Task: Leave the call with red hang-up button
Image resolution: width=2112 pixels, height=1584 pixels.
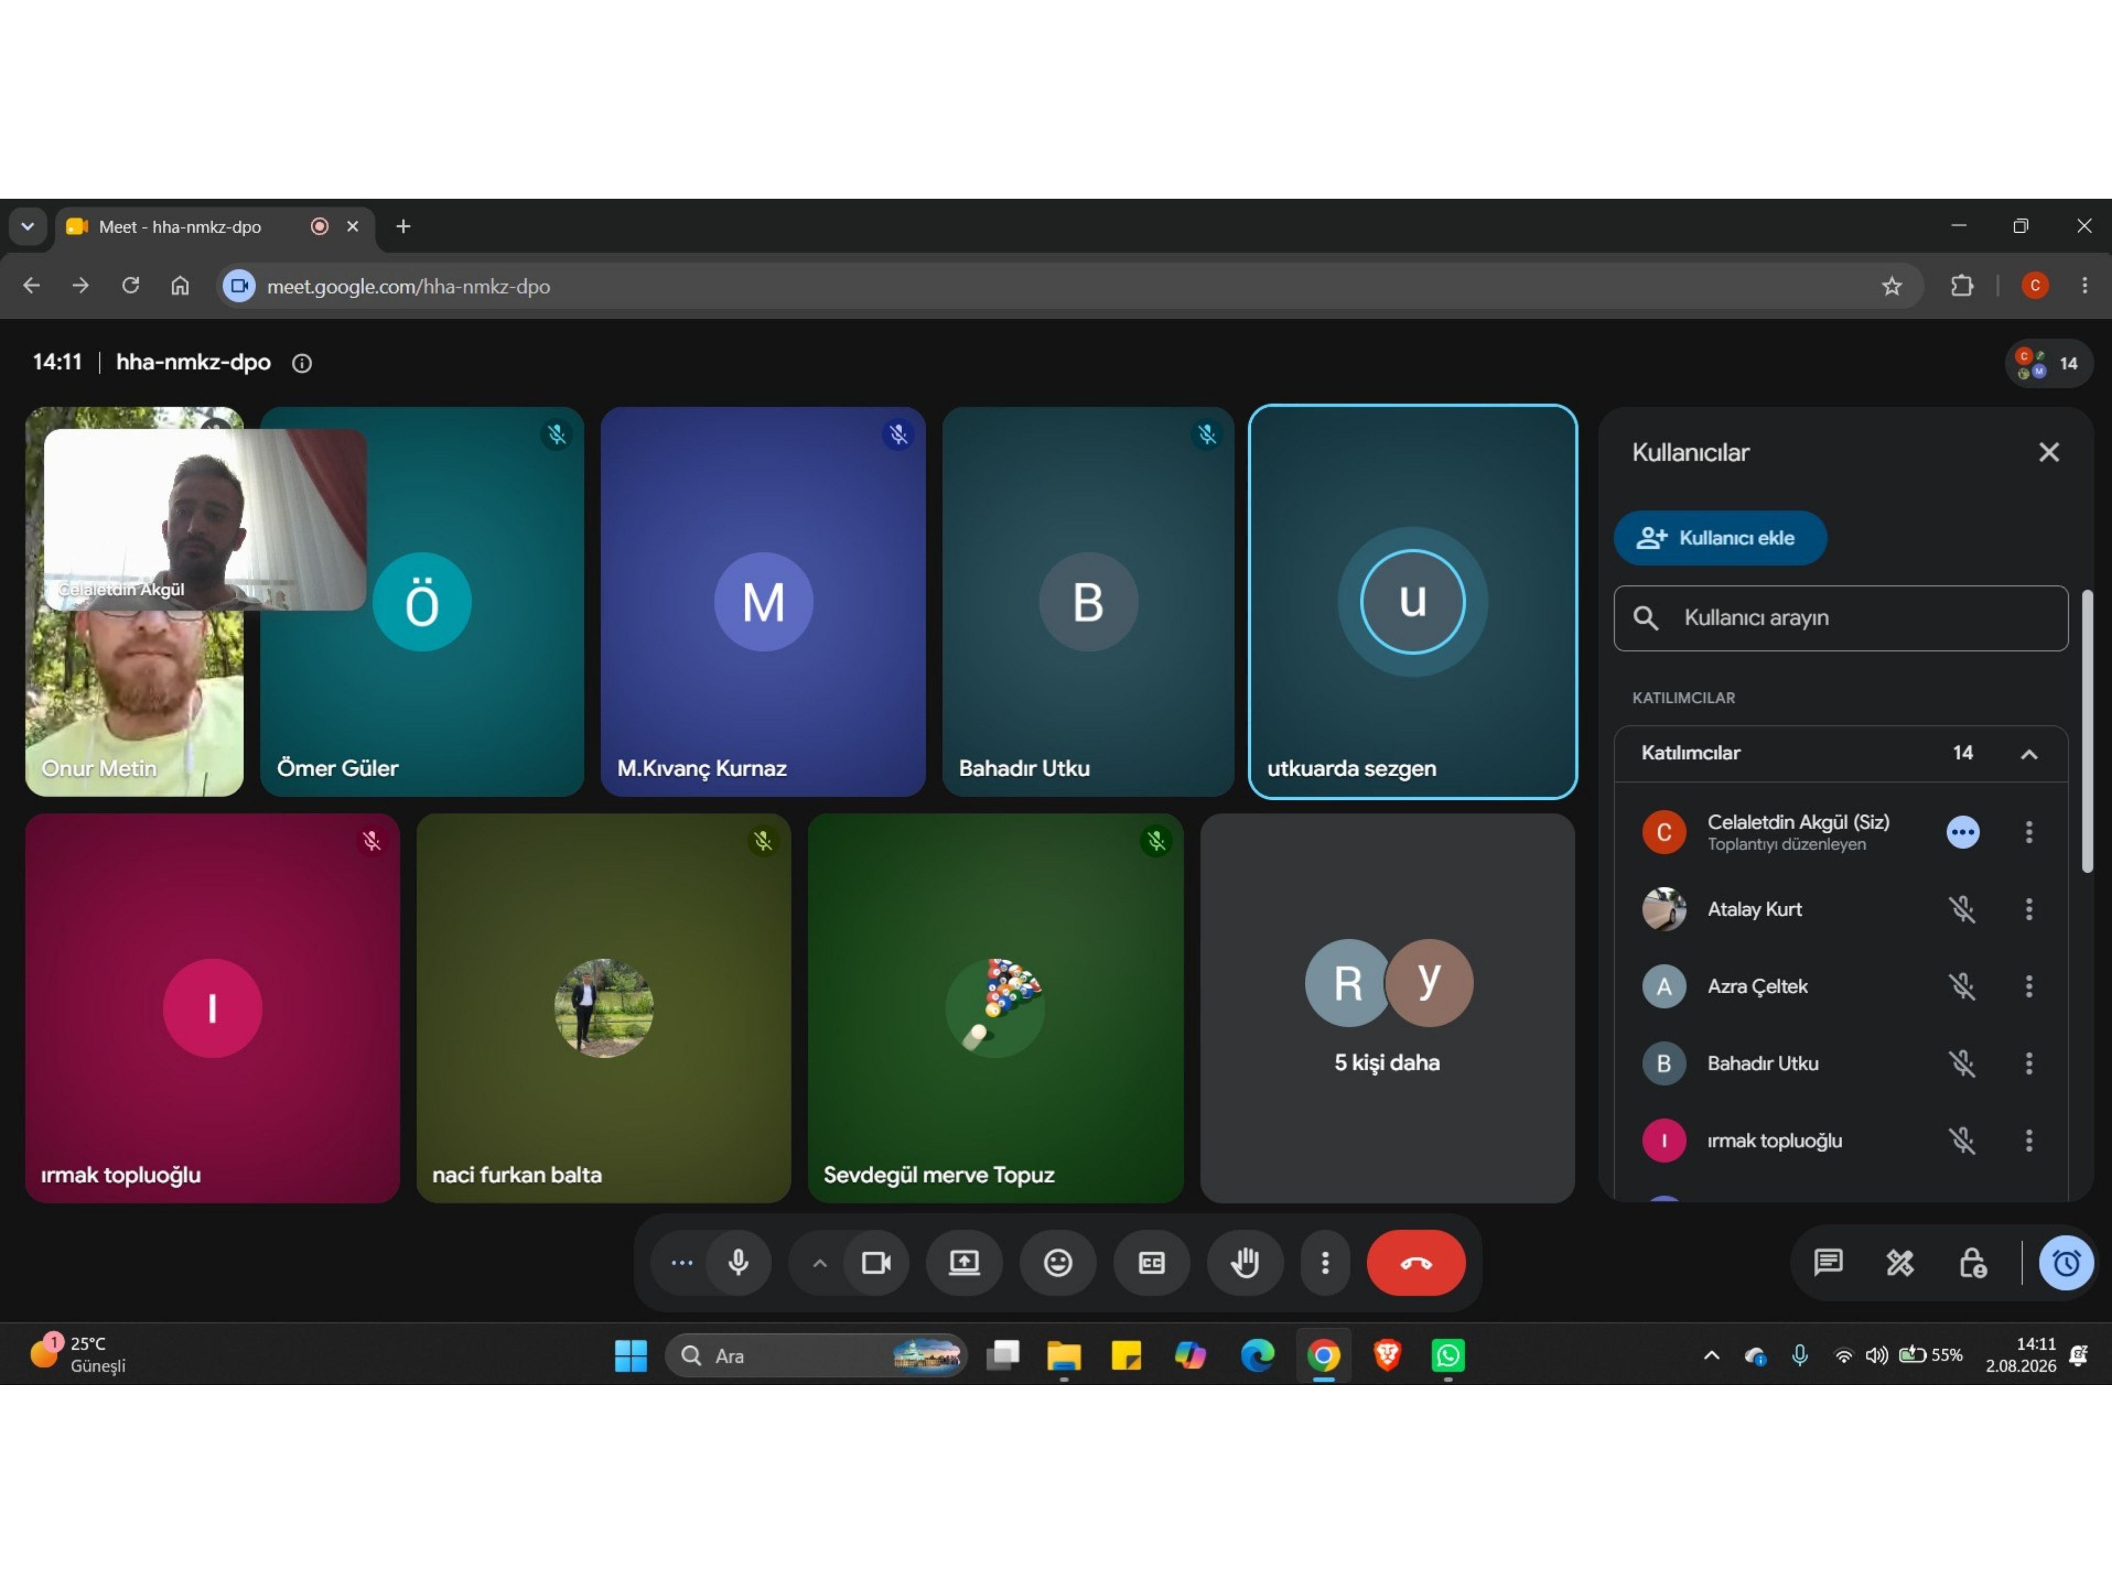Action: (1416, 1262)
